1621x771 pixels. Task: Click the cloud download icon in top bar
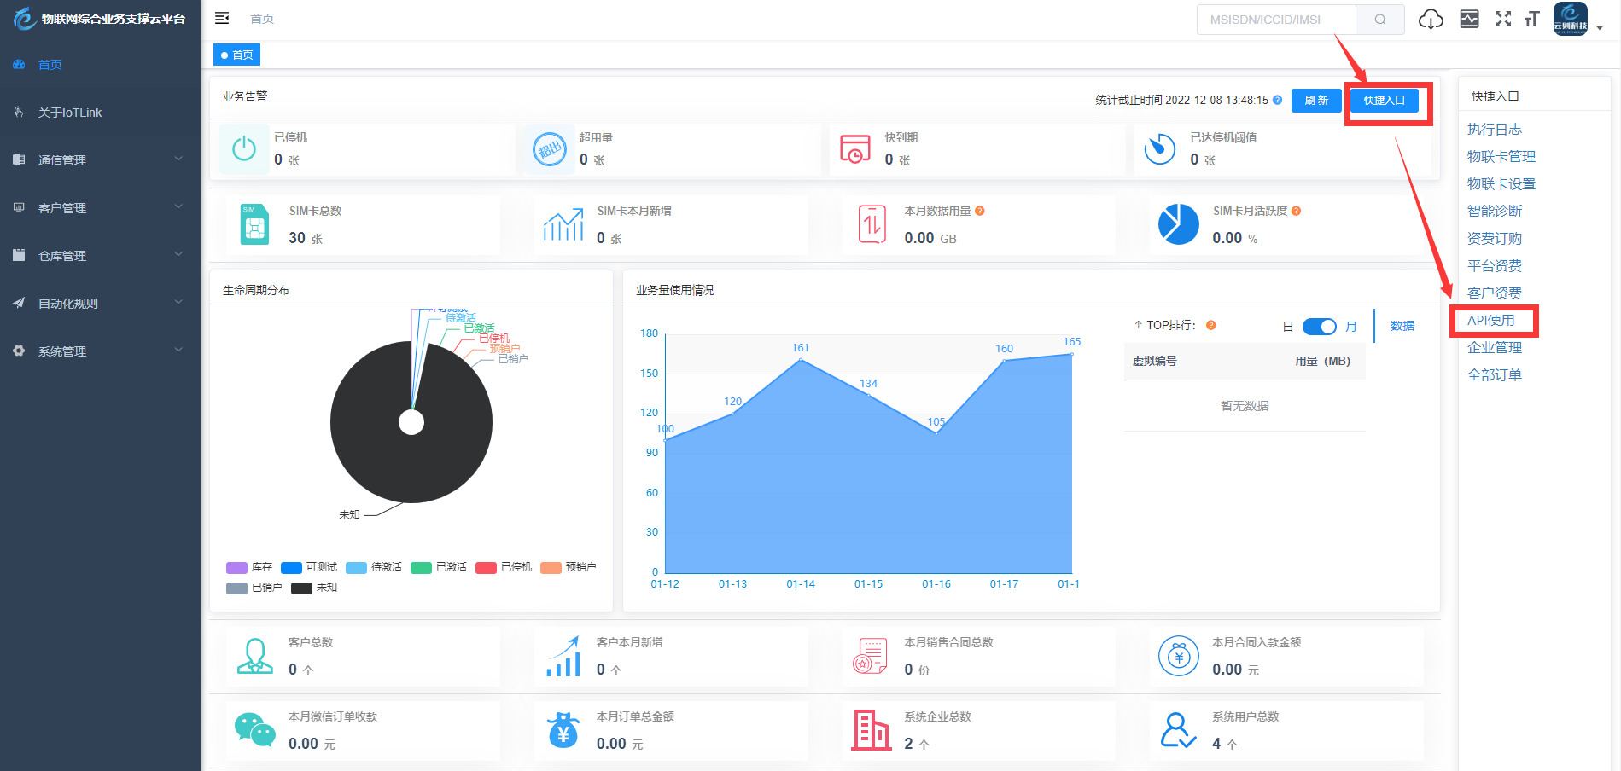[x=1431, y=19]
